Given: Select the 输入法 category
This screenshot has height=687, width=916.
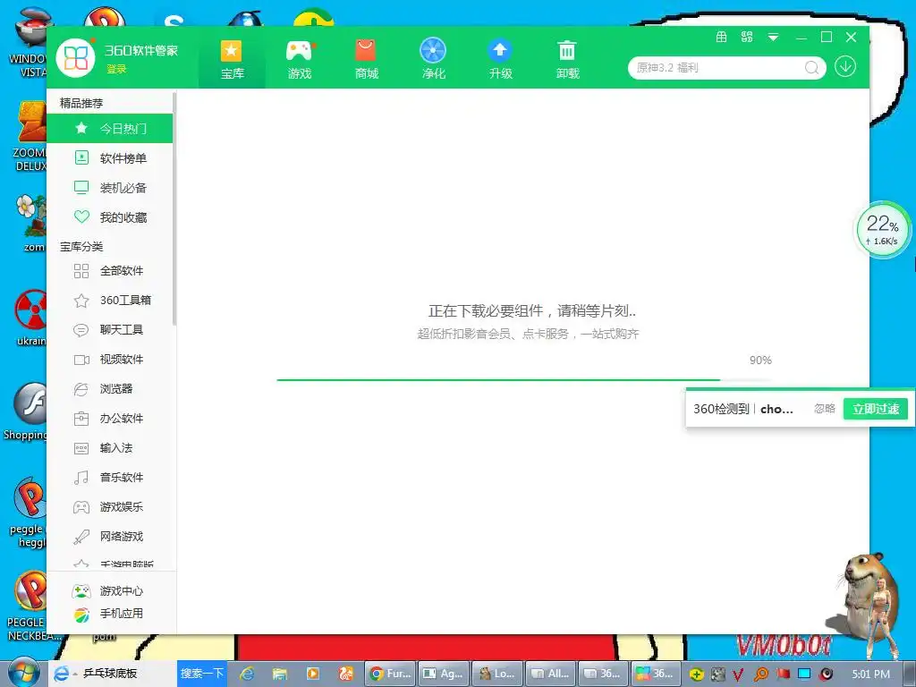Looking at the screenshot, I should (x=110, y=448).
